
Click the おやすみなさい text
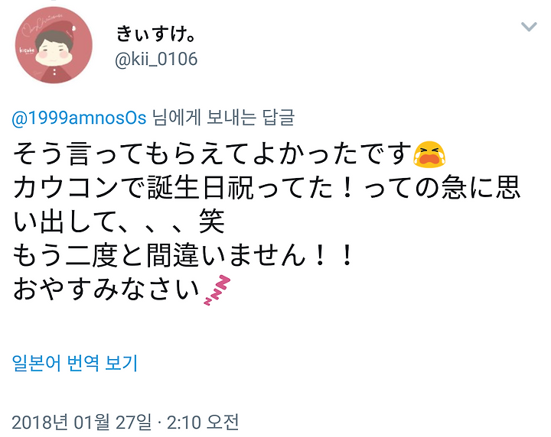coord(106,290)
